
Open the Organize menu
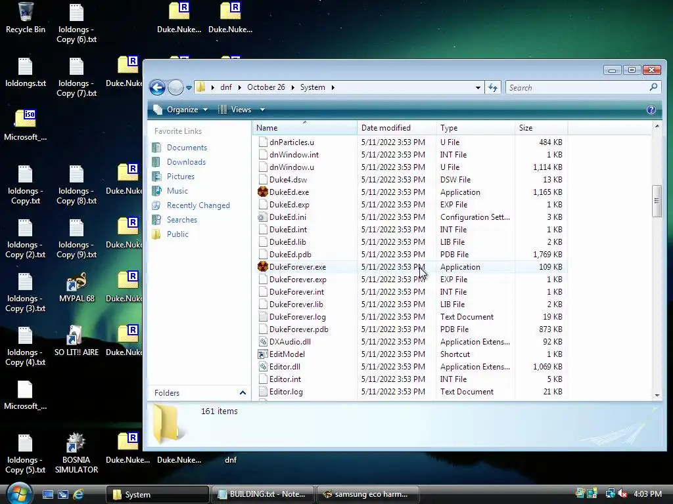click(181, 110)
